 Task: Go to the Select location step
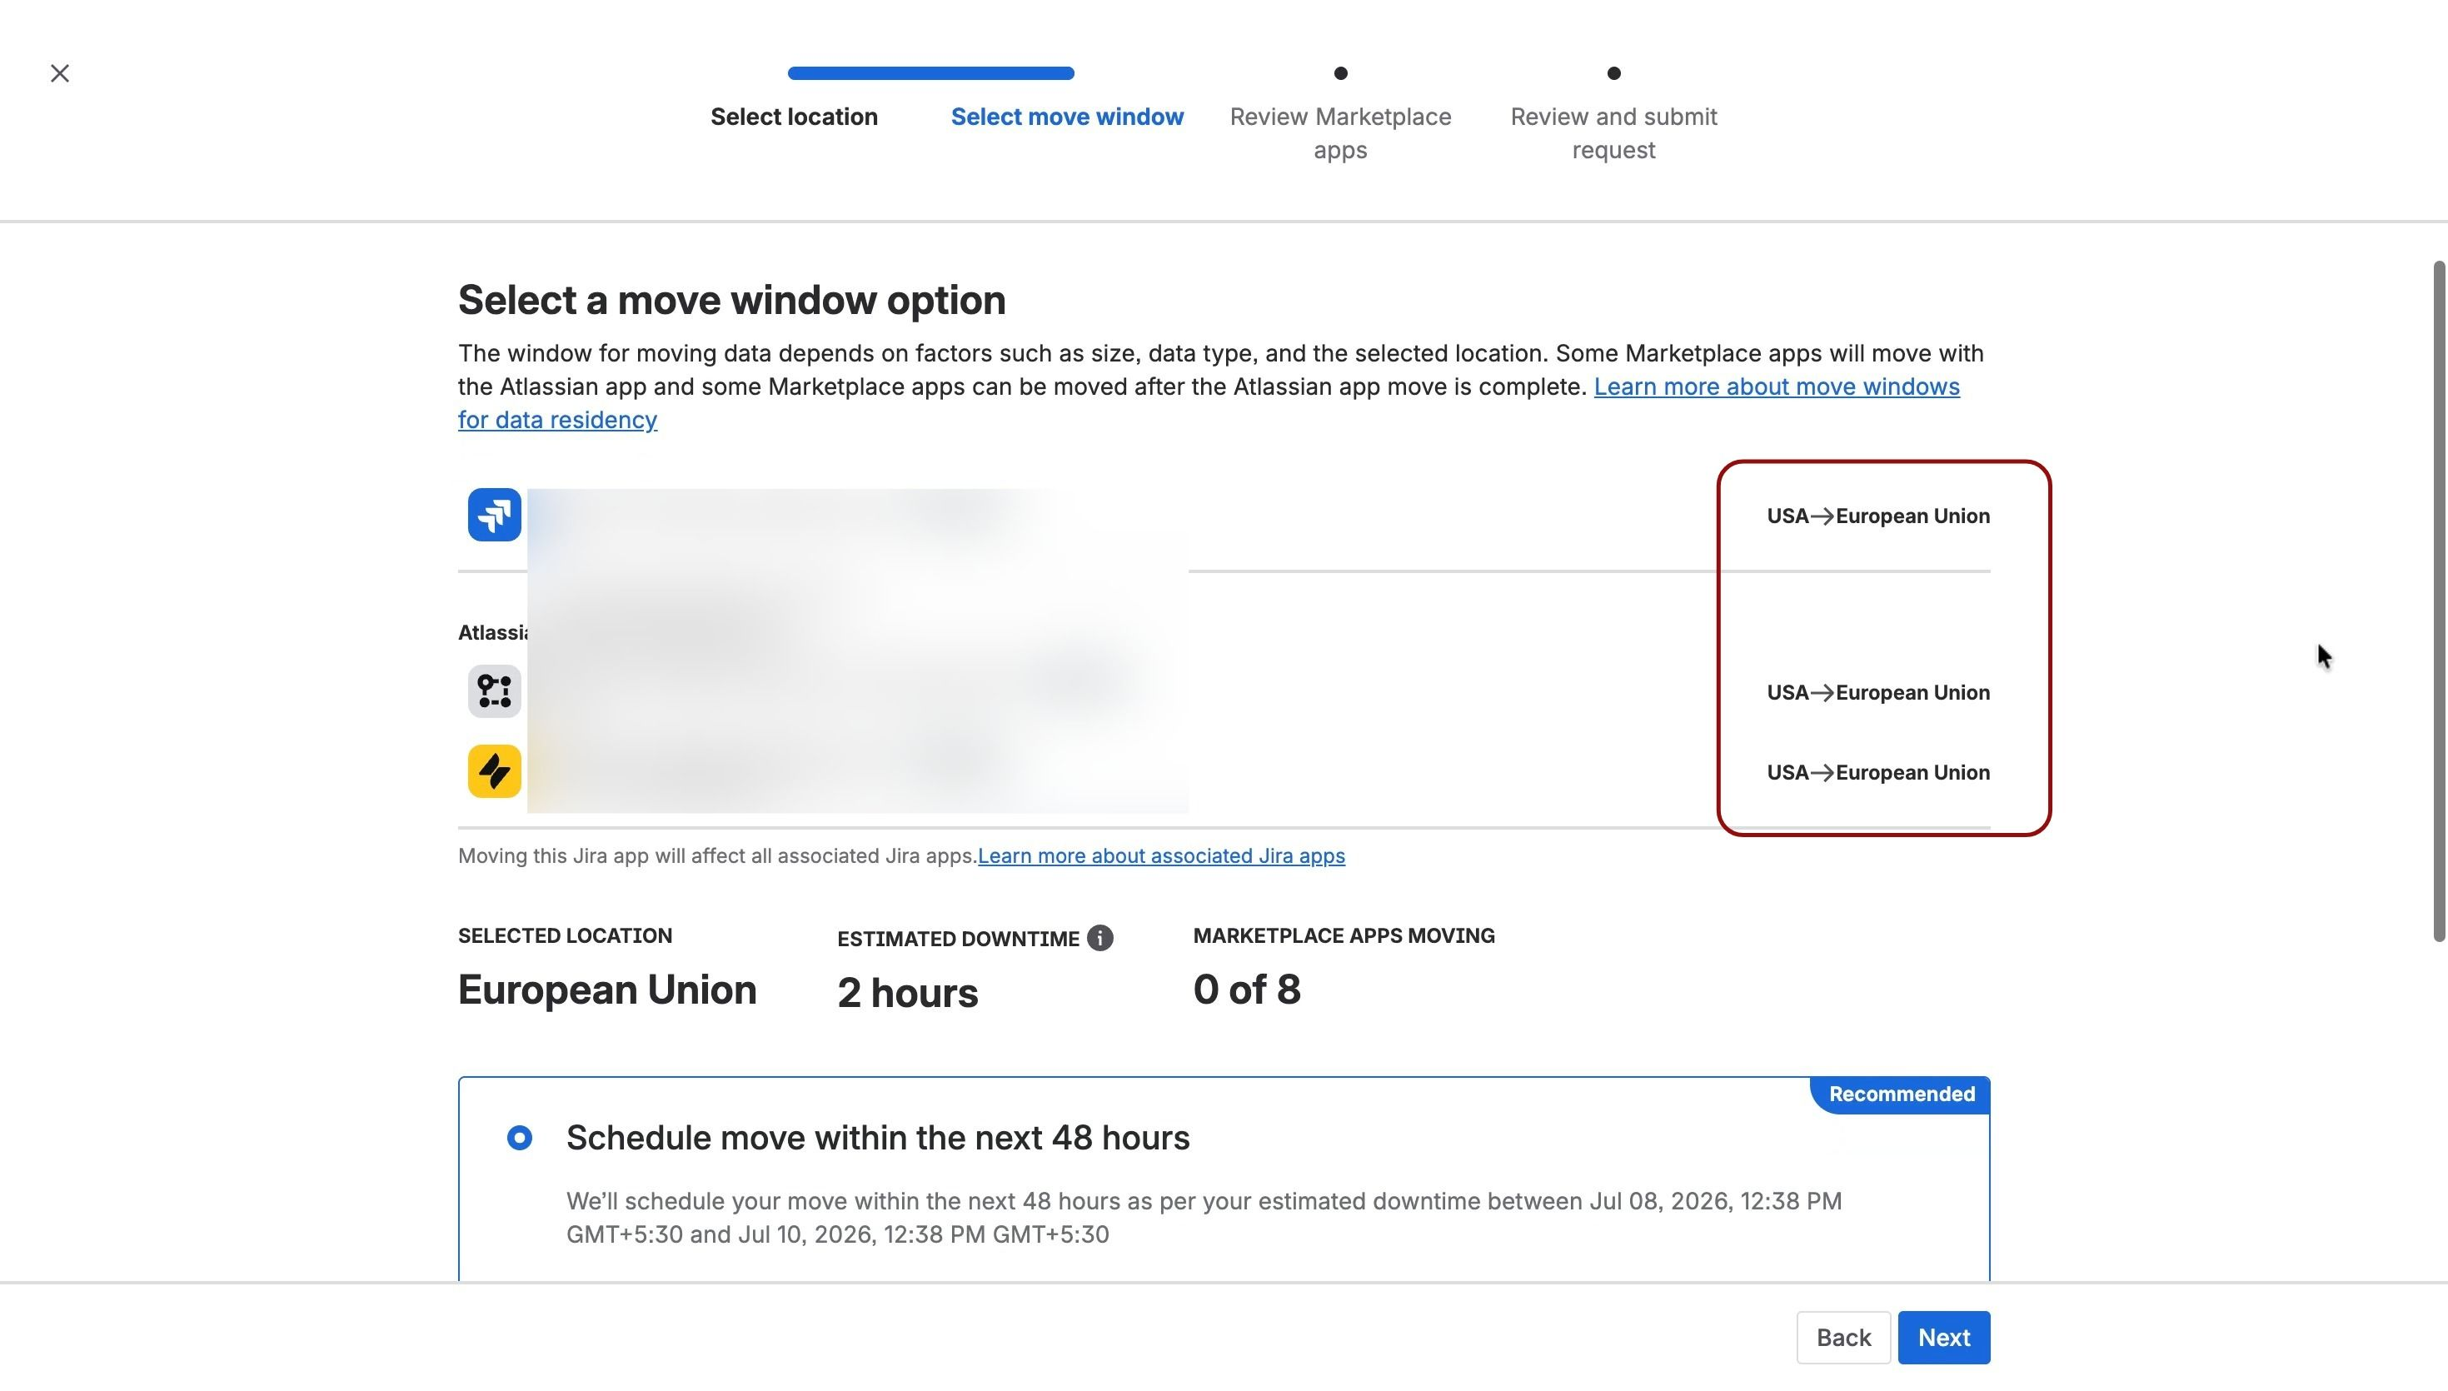(x=794, y=117)
